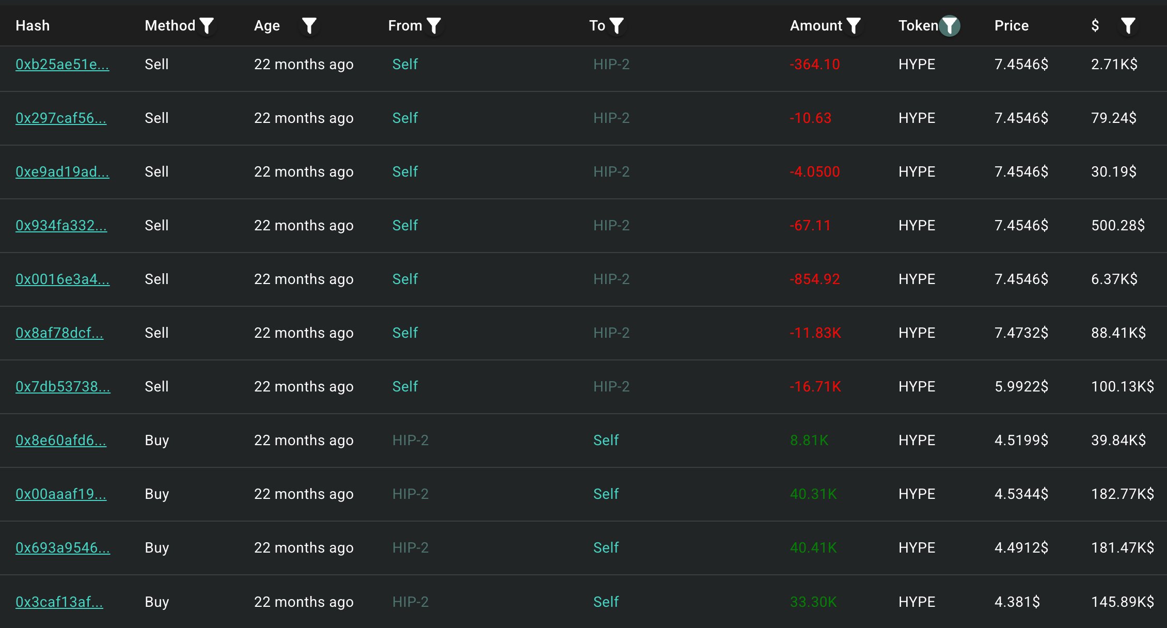Select the 8.81K amount cell

[809, 440]
